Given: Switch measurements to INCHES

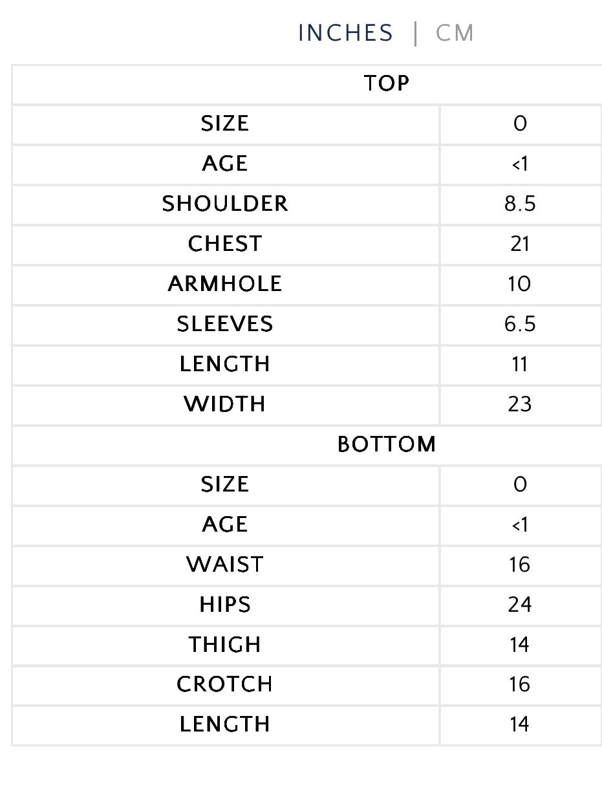Looking at the screenshot, I should click(x=345, y=33).
